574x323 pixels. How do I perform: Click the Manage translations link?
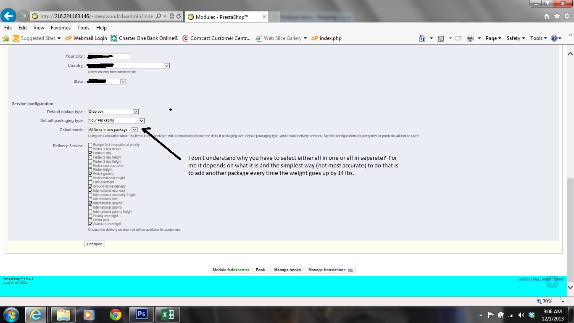tap(331, 270)
